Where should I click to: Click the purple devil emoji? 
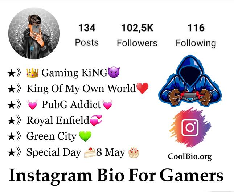pos(114,72)
